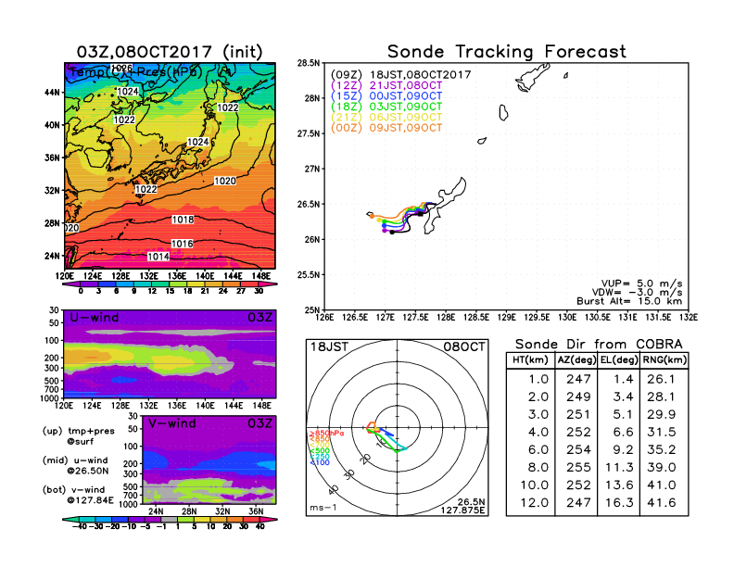Click the "(mid) u-wind @26.50N" description
734x567 pixels.
click(76, 465)
